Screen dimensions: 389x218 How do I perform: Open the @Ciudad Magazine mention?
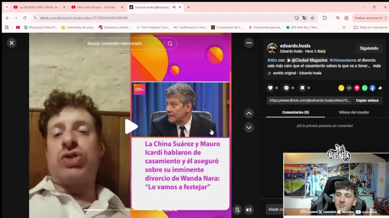tap(307, 60)
